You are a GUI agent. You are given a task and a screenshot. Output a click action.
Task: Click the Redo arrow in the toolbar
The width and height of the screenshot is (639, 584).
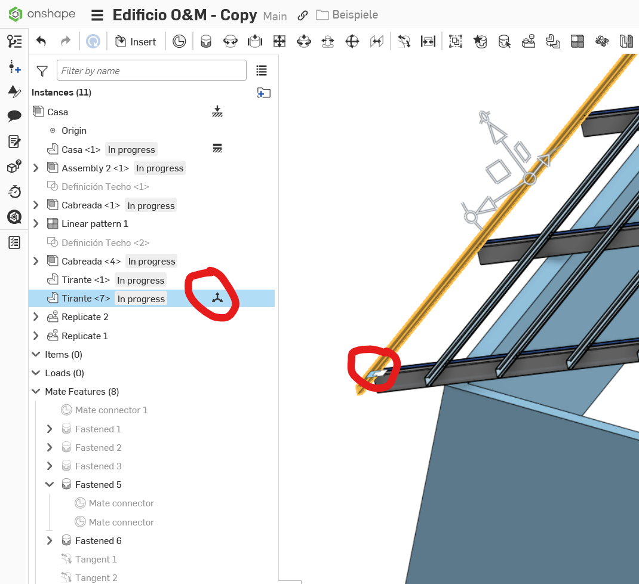pyautogui.click(x=65, y=41)
